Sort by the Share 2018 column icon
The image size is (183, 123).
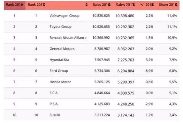[x=176, y=5]
